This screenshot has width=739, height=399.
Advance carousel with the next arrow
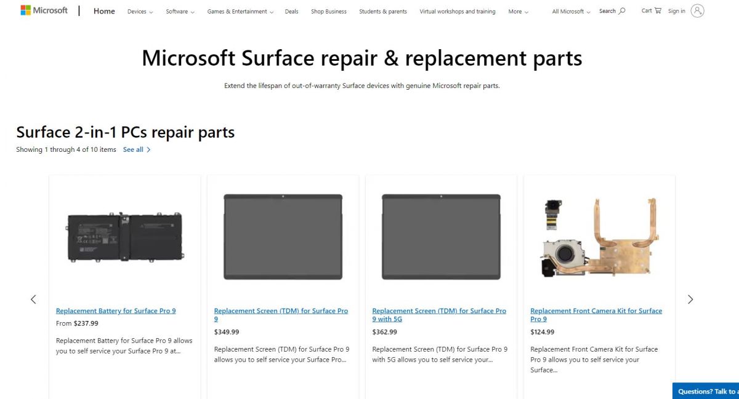[x=690, y=299]
